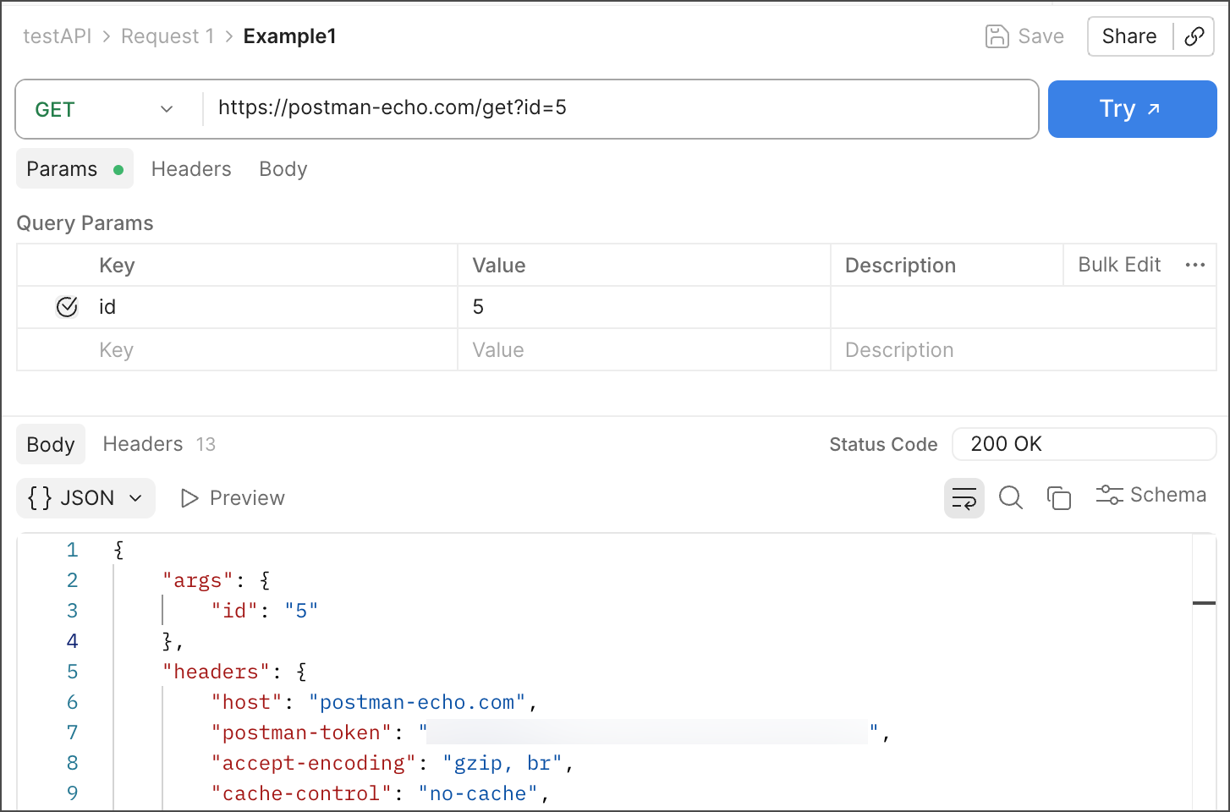
Task: Uncheck the id query parameter
Action: (x=67, y=307)
